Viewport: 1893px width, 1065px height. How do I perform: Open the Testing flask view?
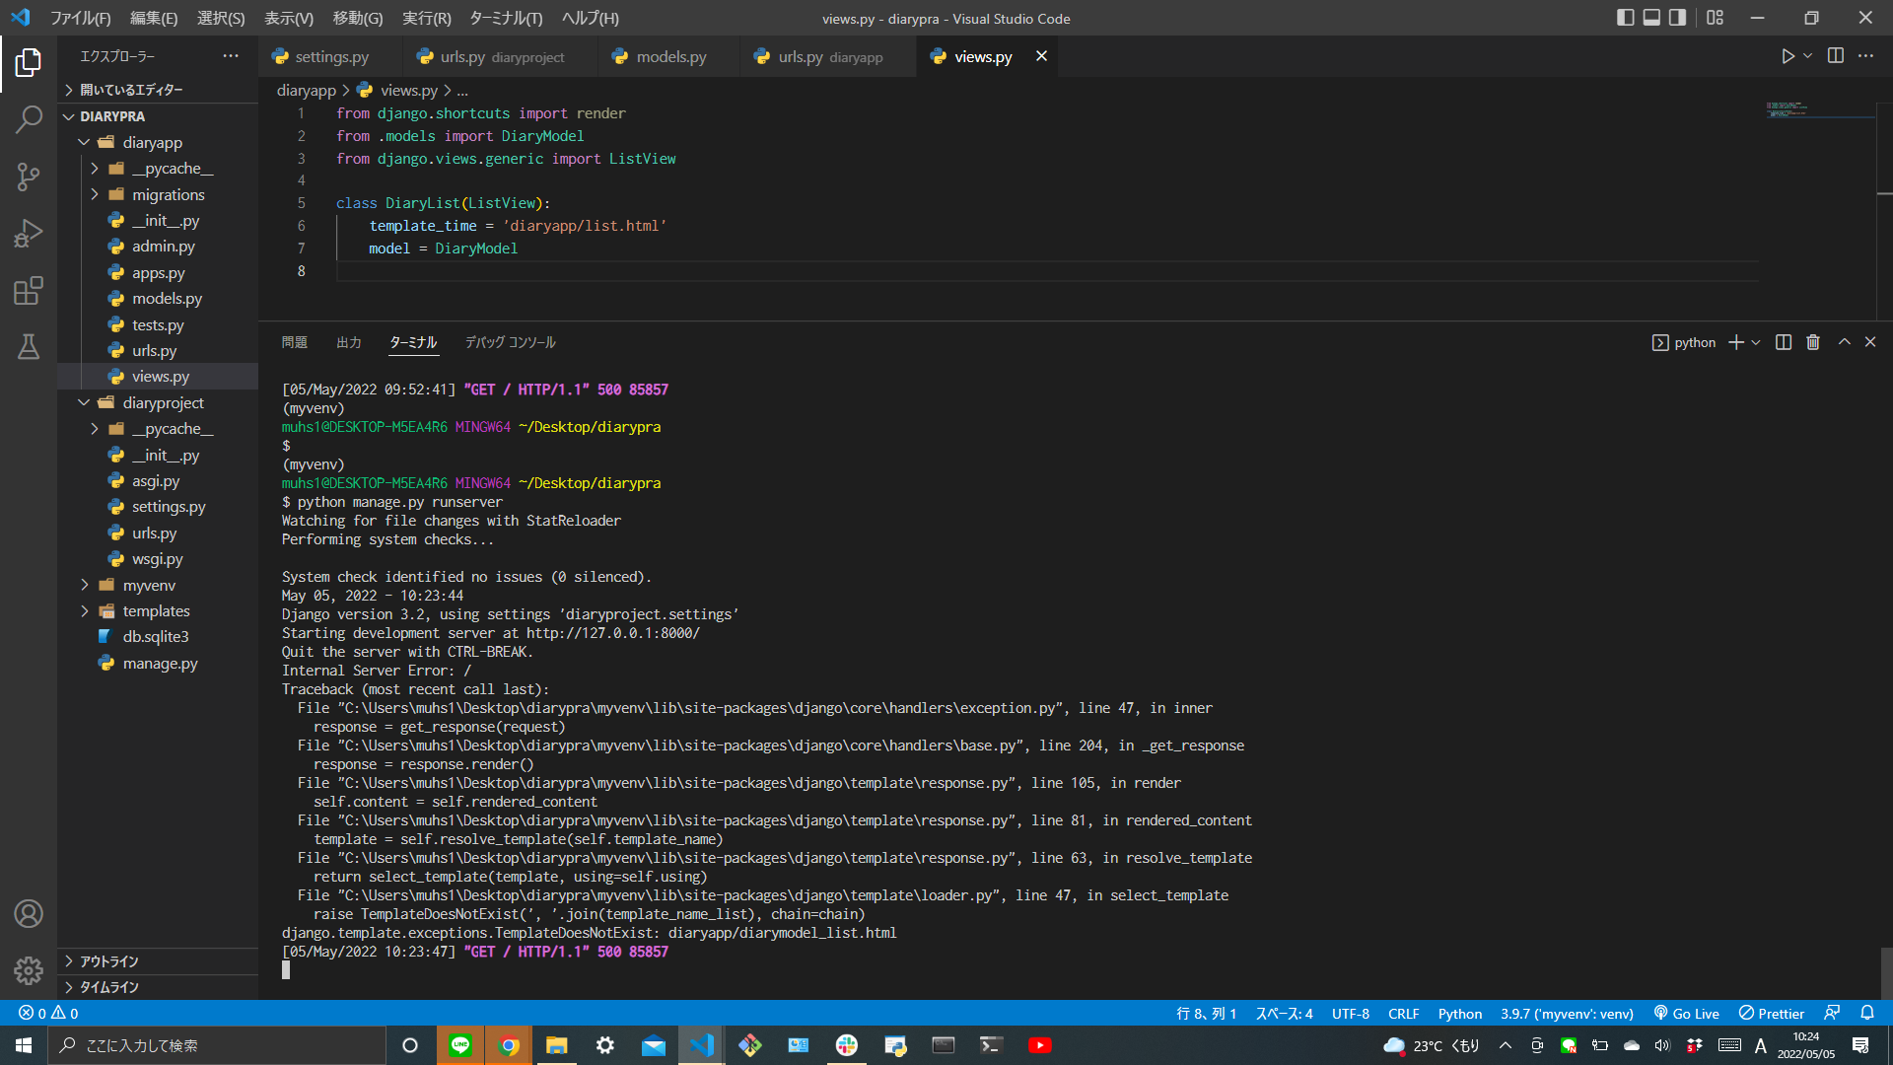click(x=29, y=347)
